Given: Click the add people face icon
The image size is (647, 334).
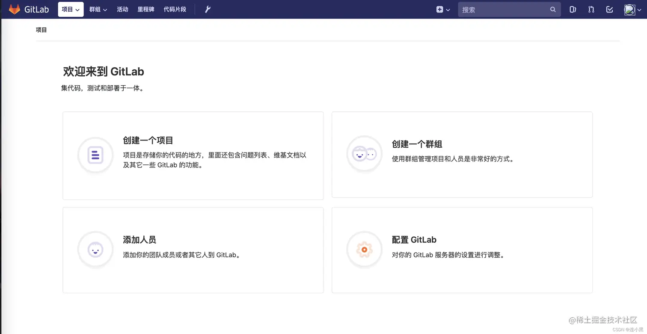Looking at the screenshot, I should click(95, 249).
